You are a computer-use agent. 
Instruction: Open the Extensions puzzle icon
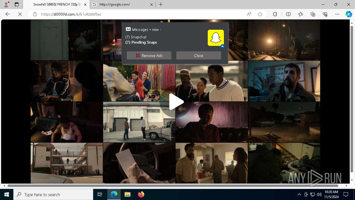point(275,14)
